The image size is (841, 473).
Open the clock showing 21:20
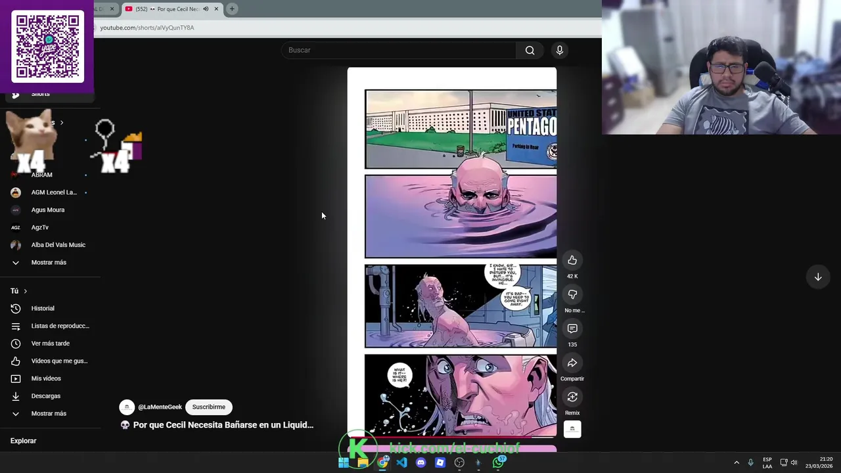tap(819, 462)
